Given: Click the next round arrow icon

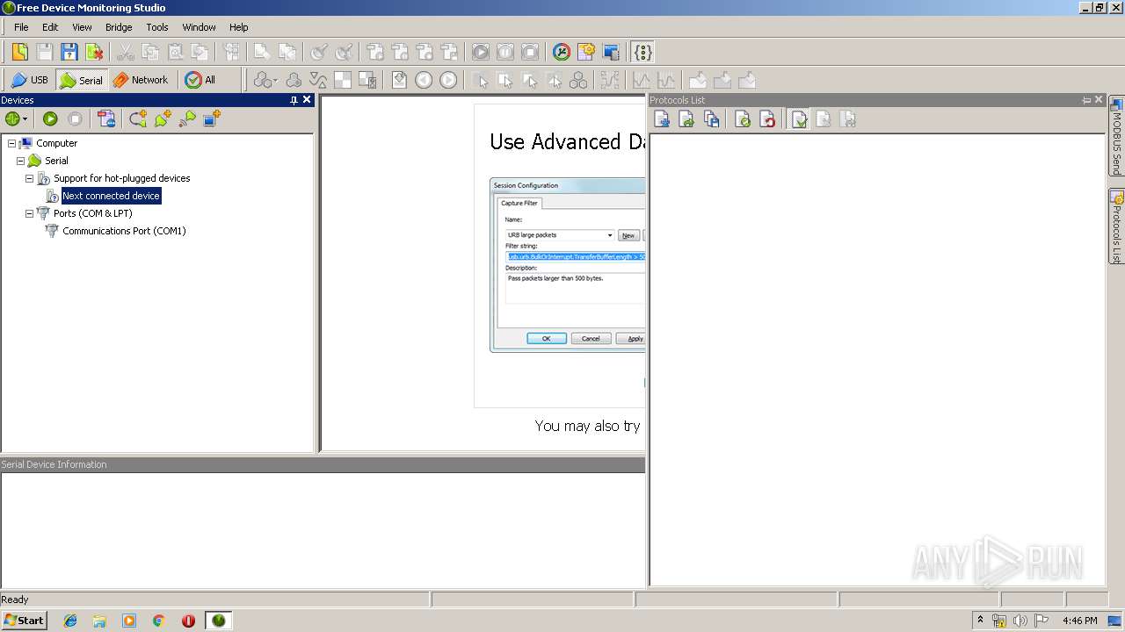Looking at the screenshot, I should [448, 80].
